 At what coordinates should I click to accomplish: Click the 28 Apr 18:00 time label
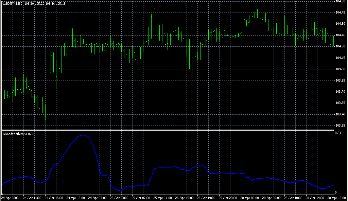(x=336, y=198)
